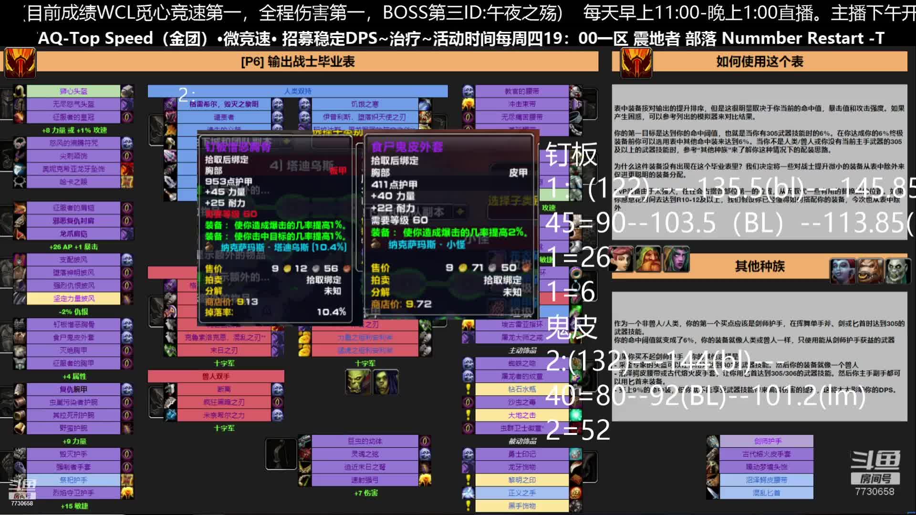Click the weapon icon left of 米奈希尔之力
916x515 pixels.
(170, 415)
